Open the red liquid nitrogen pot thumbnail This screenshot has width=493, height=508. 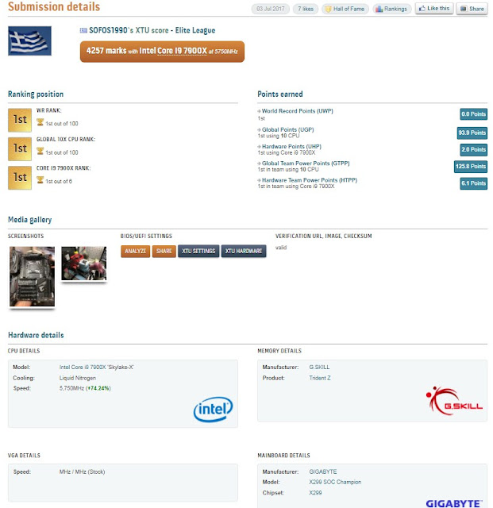click(84, 264)
